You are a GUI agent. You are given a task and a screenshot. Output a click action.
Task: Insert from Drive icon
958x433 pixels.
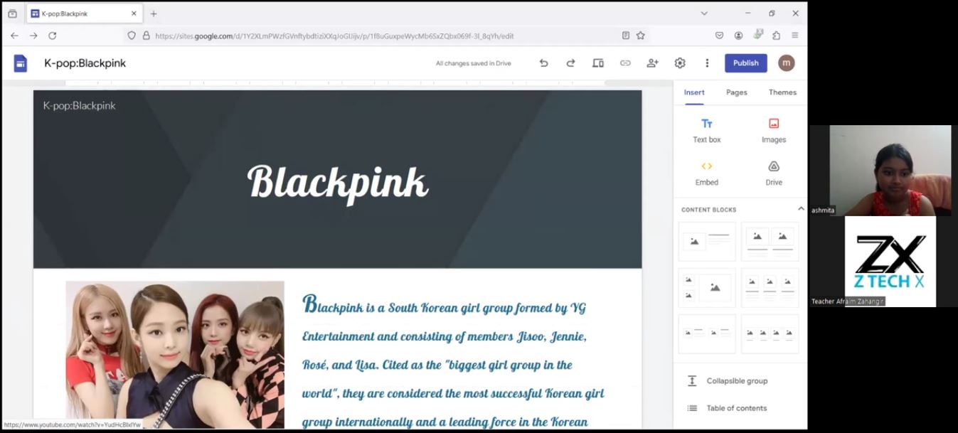pos(774,173)
